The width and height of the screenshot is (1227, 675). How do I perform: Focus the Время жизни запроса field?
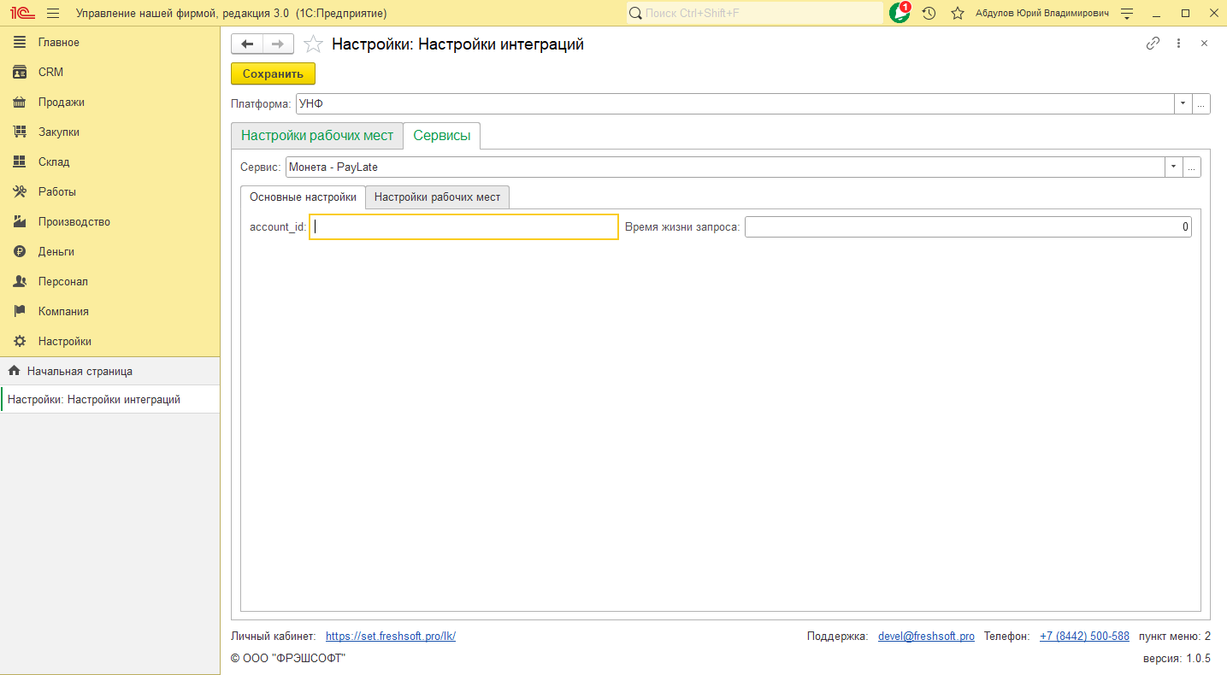pos(967,227)
